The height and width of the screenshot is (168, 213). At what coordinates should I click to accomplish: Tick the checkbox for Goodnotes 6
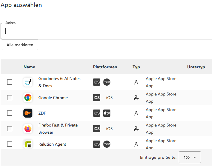10,82
